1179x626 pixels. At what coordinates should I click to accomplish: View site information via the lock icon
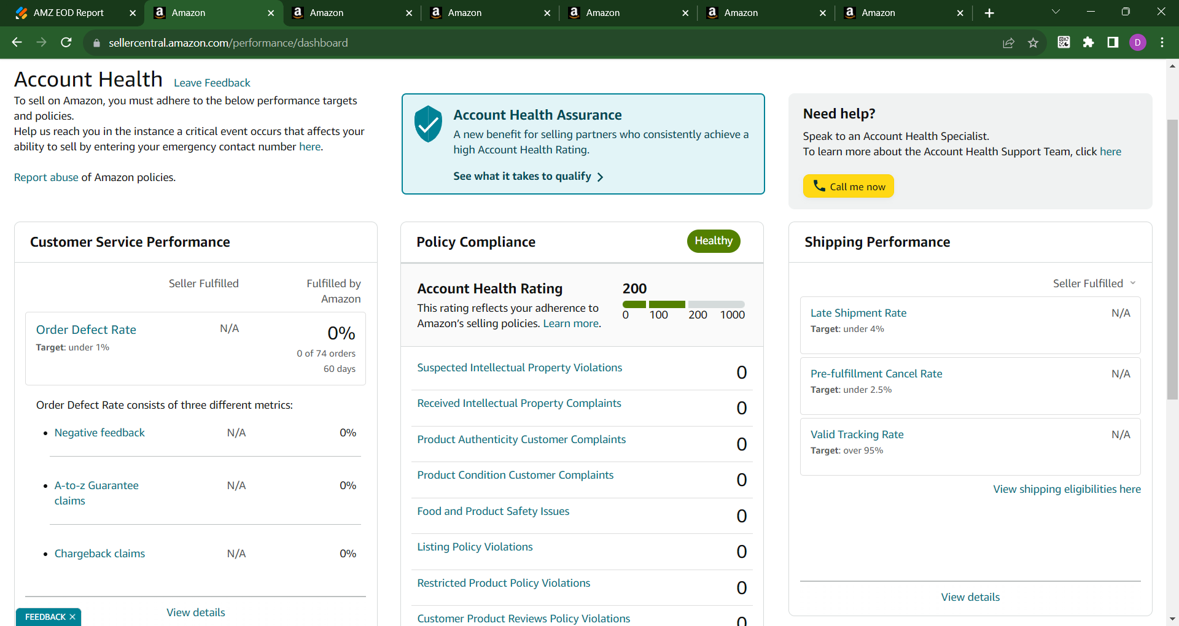(96, 43)
